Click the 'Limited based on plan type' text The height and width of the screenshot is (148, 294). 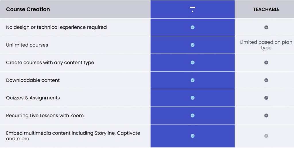266,45
